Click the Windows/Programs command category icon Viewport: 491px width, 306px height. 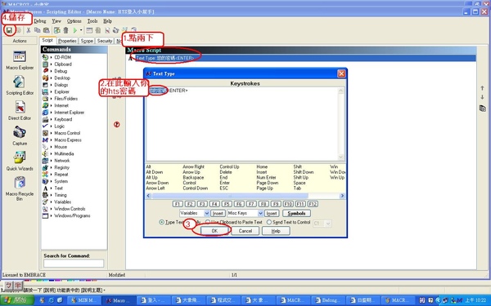[x=45, y=215]
